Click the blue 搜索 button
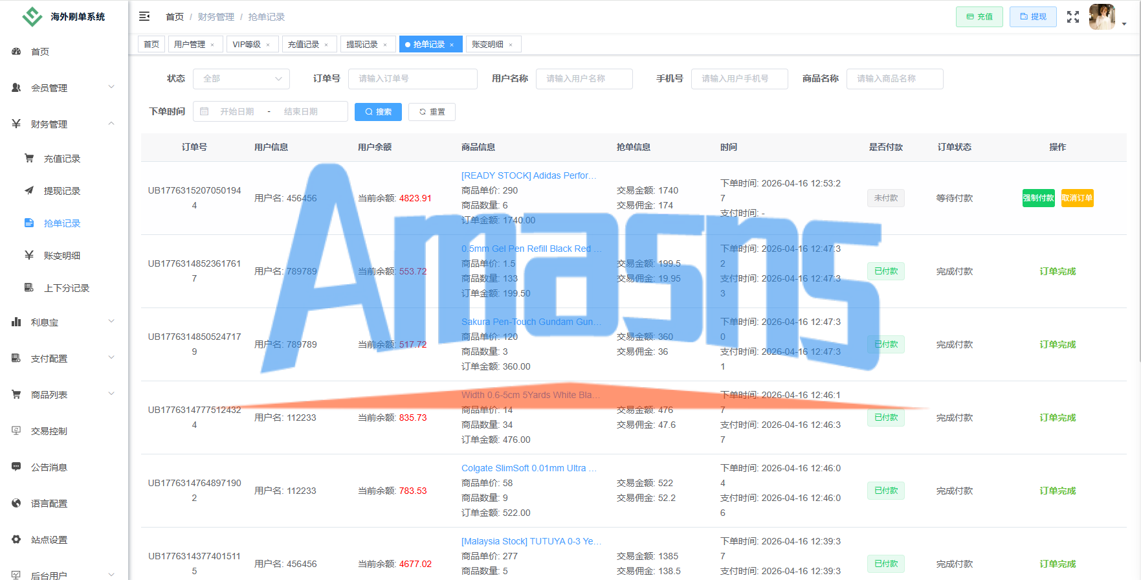 pyautogui.click(x=378, y=112)
